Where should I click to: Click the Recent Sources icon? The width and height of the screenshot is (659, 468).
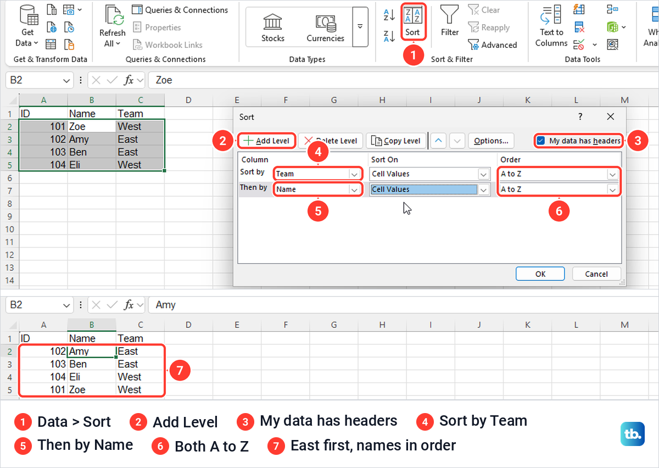tap(69, 27)
